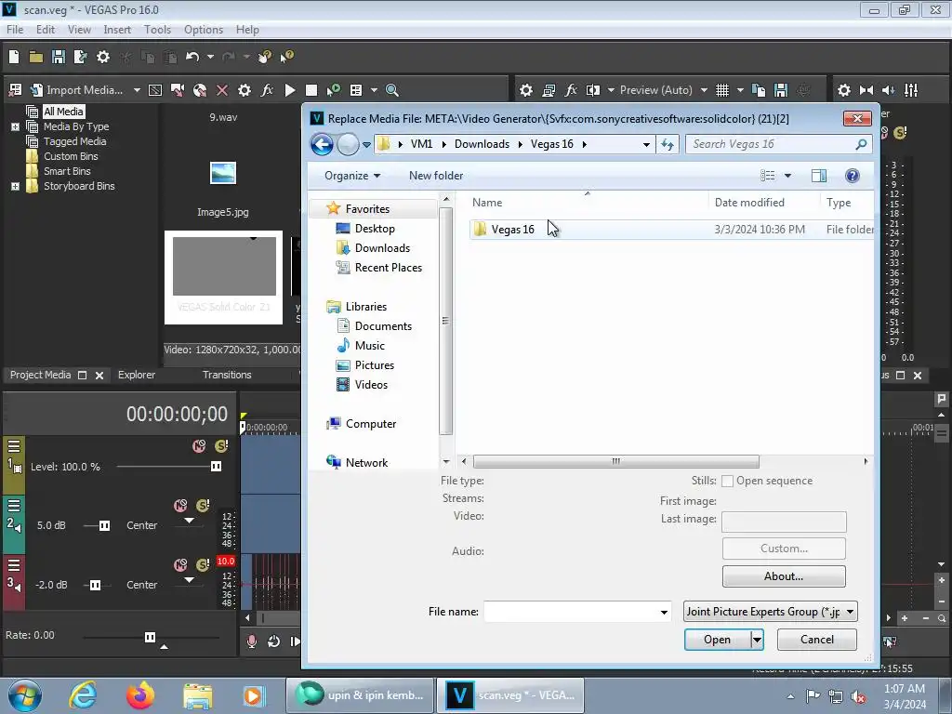Open preview properties gear in Video Preview
This screenshot has width=952, height=714.
526,90
